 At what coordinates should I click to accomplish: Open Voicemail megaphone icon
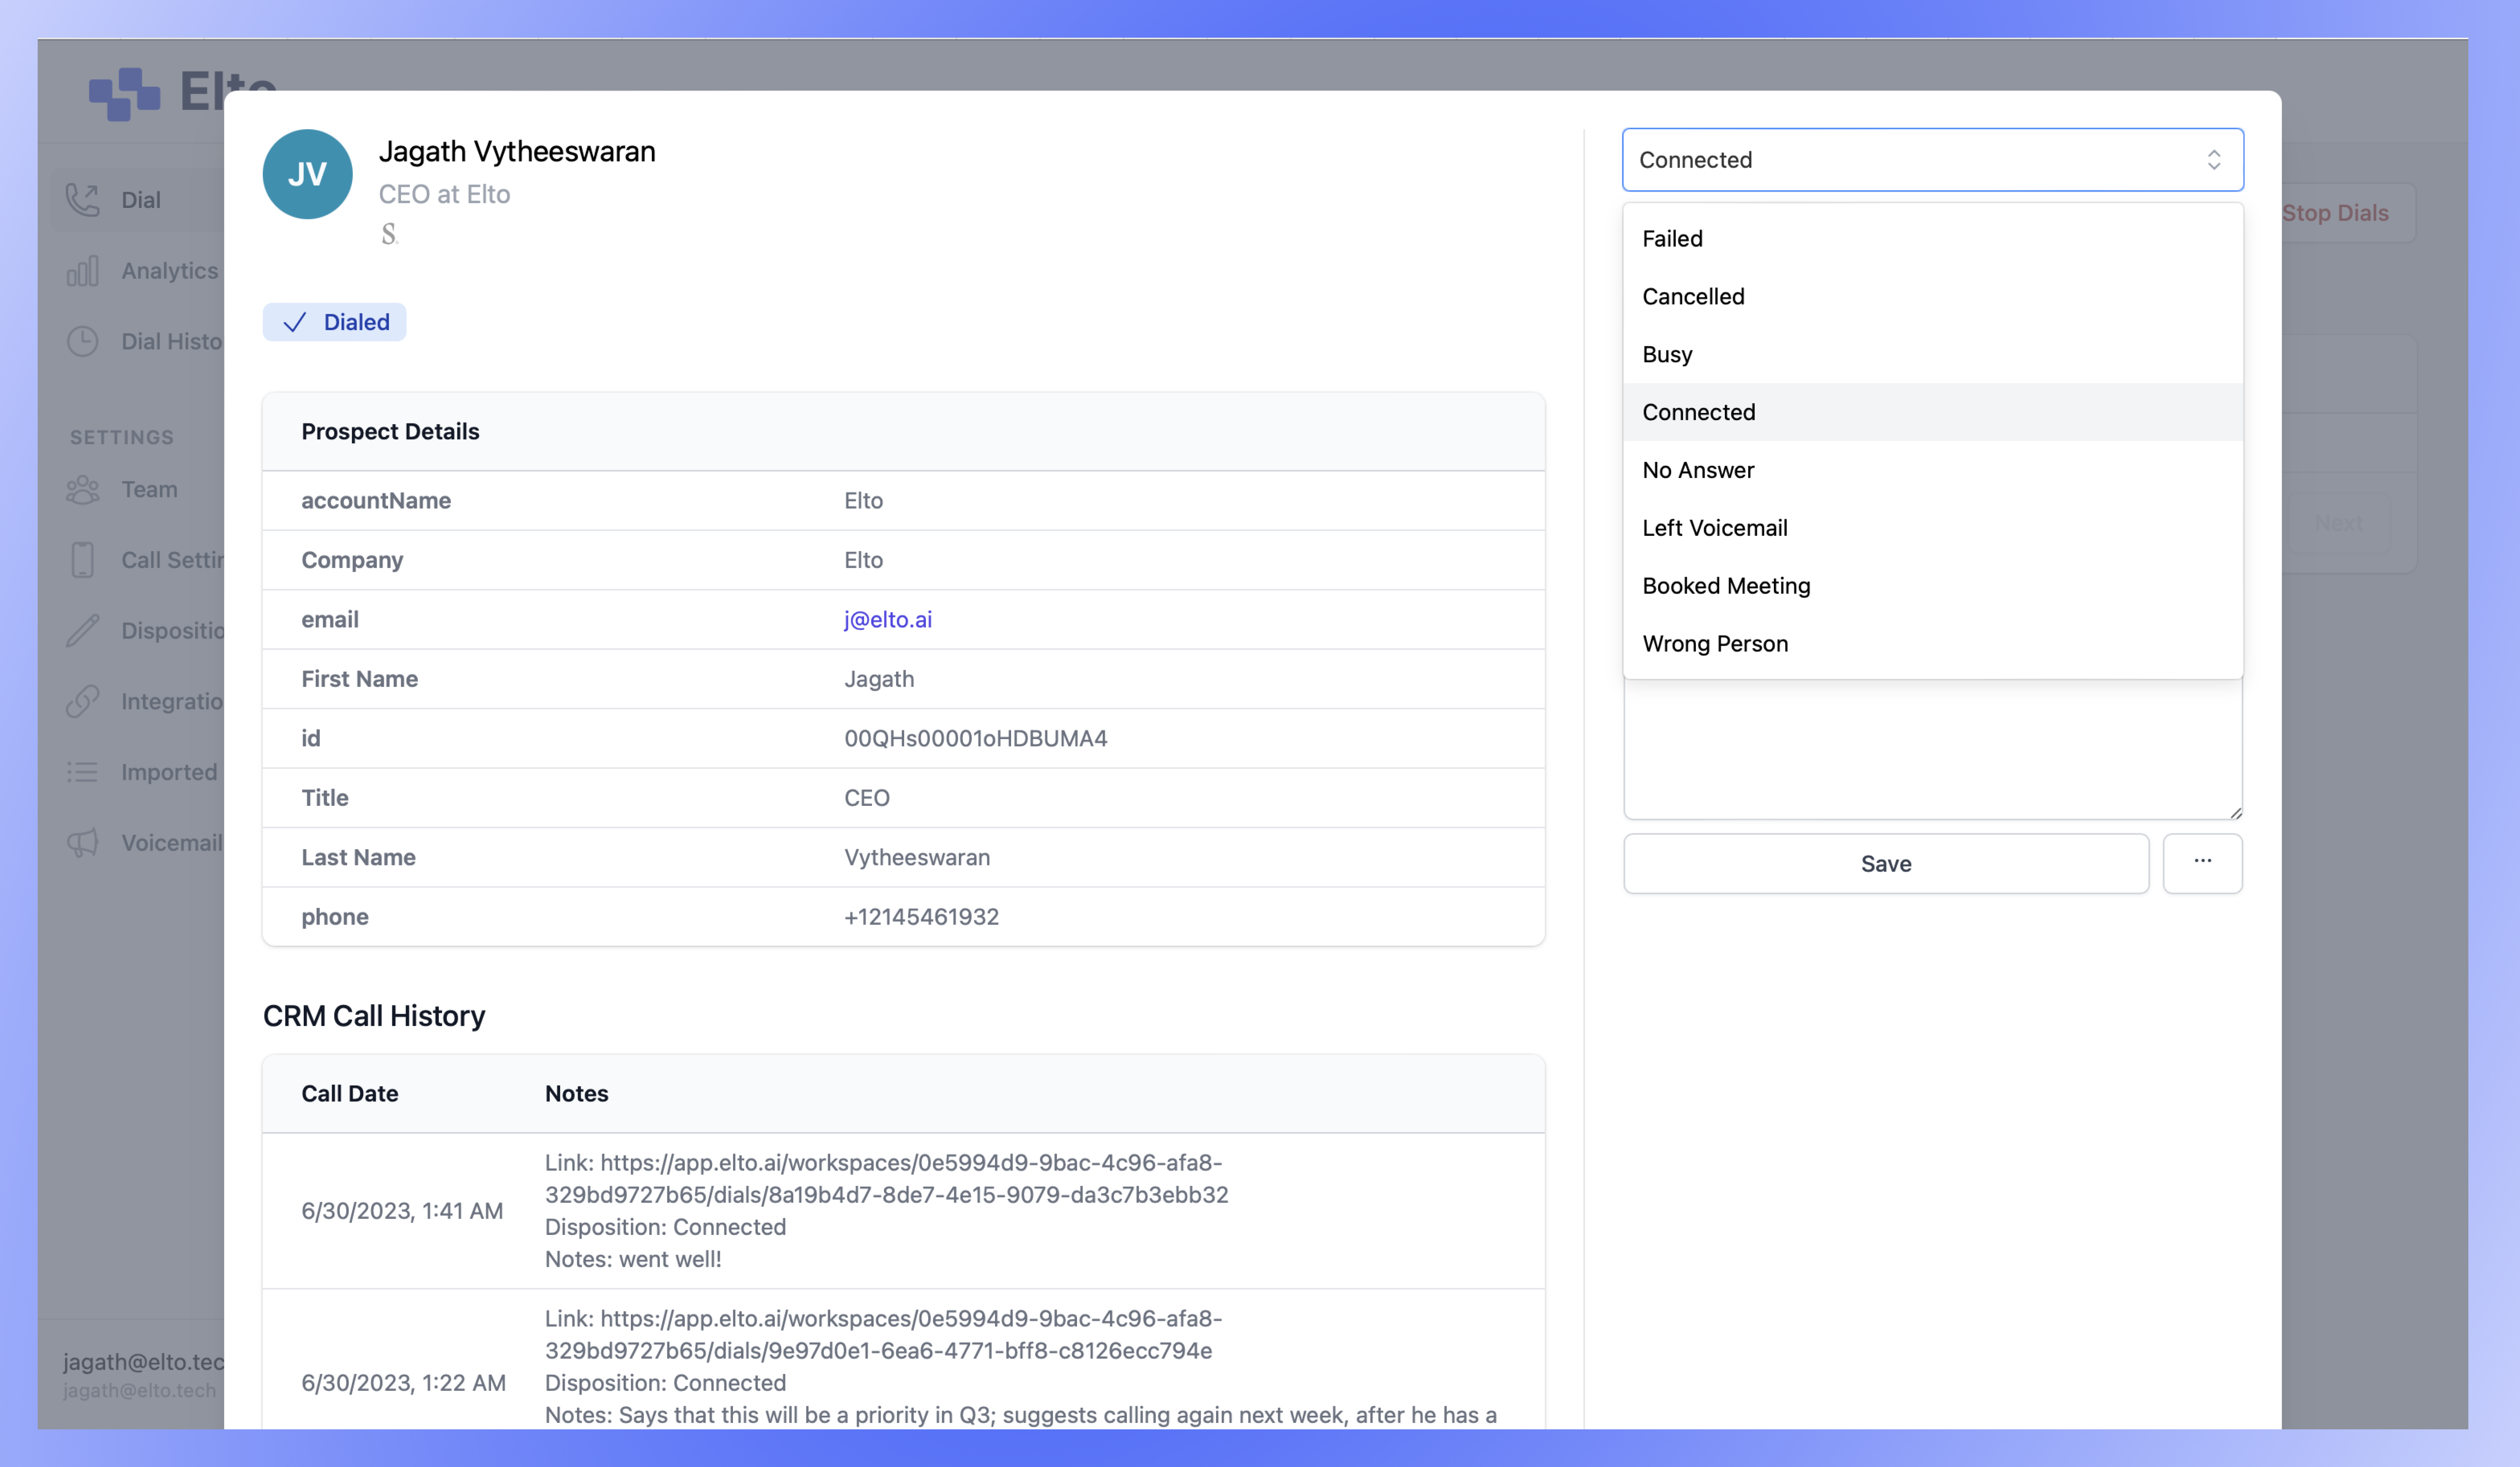[83, 843]
